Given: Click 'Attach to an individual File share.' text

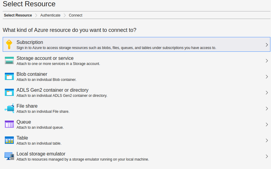Looking at the screenshot, I should [43, 112].
